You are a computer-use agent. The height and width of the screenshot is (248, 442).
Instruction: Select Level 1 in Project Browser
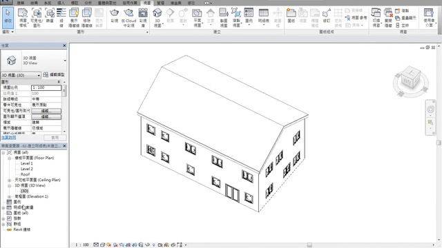tap(27, 163)
